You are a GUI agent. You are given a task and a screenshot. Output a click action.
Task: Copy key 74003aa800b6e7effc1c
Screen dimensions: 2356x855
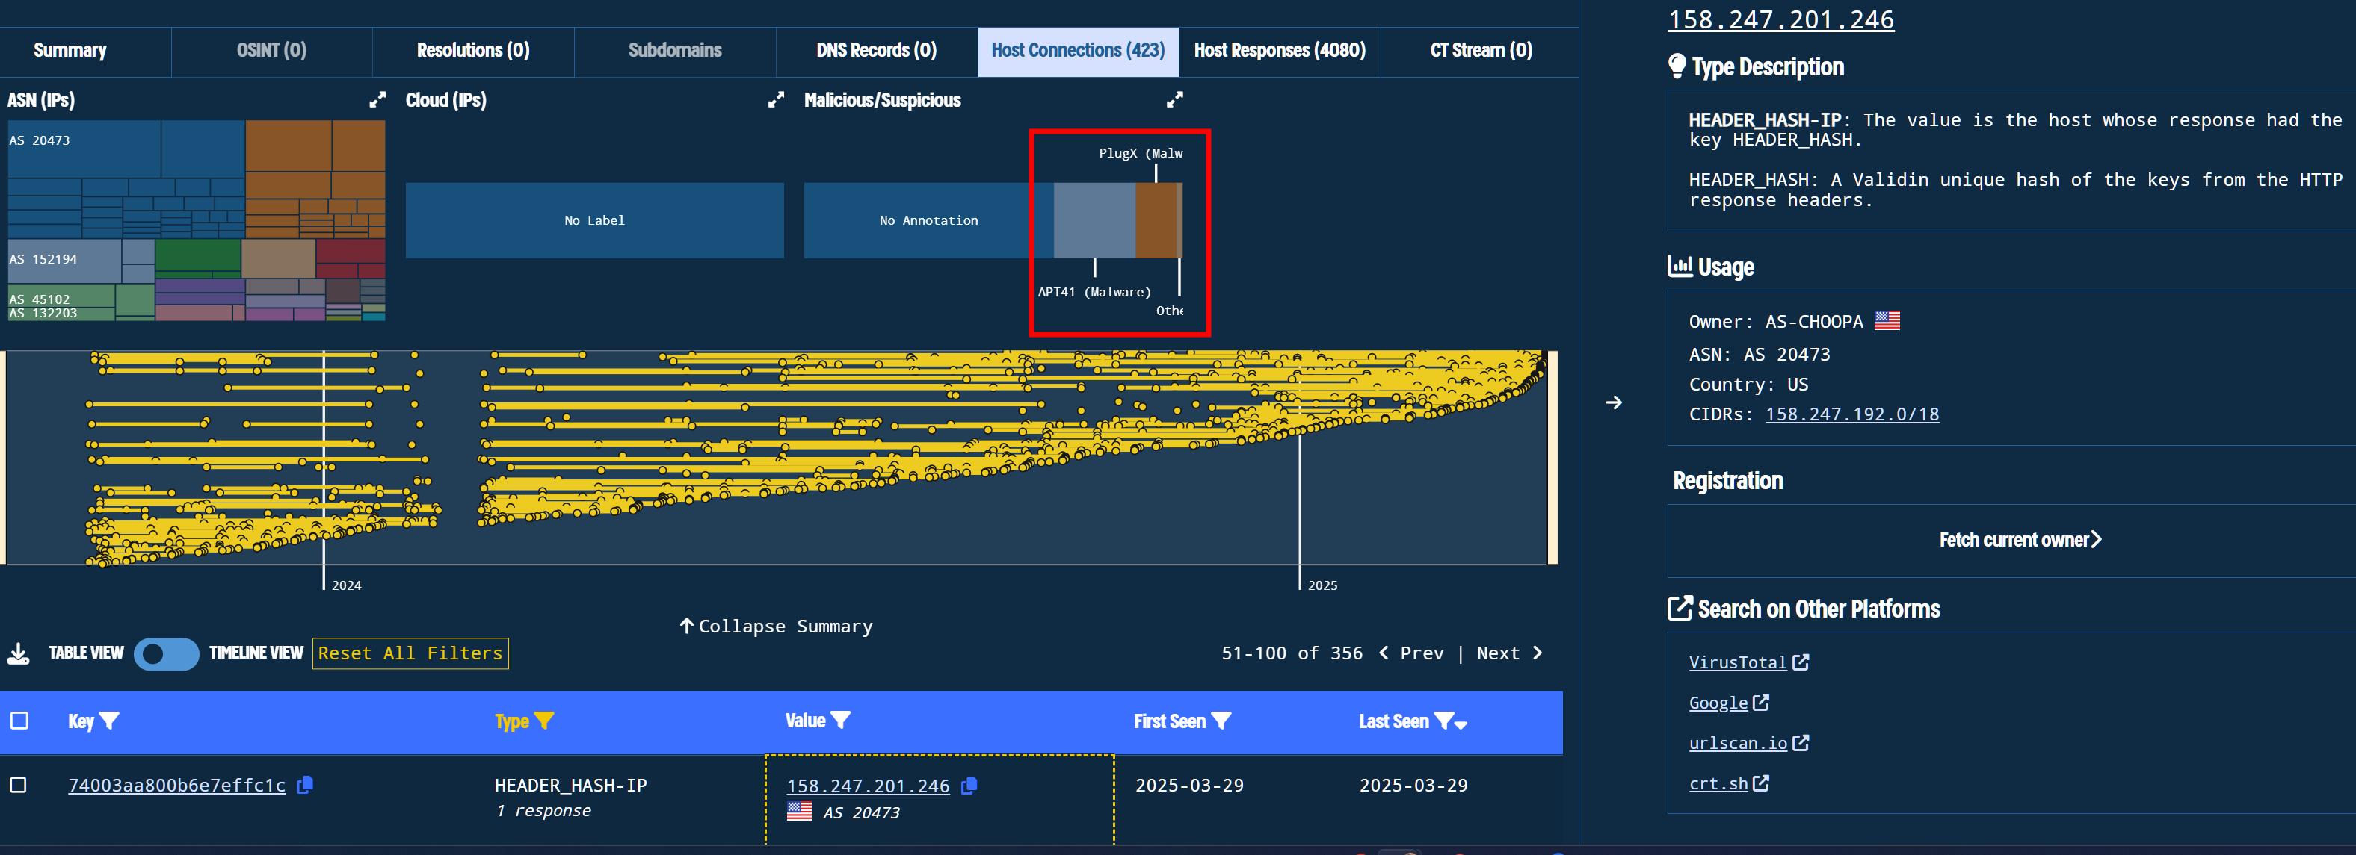tap(306, 785)
